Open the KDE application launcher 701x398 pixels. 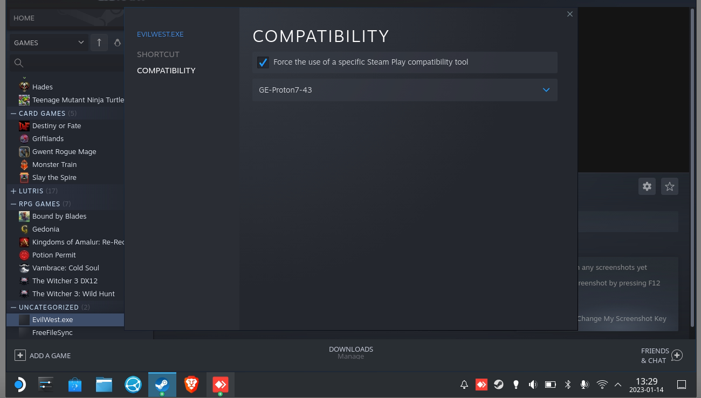19,385
